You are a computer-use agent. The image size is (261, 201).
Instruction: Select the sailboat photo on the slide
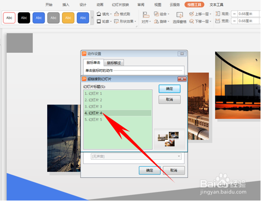[64, 138]
